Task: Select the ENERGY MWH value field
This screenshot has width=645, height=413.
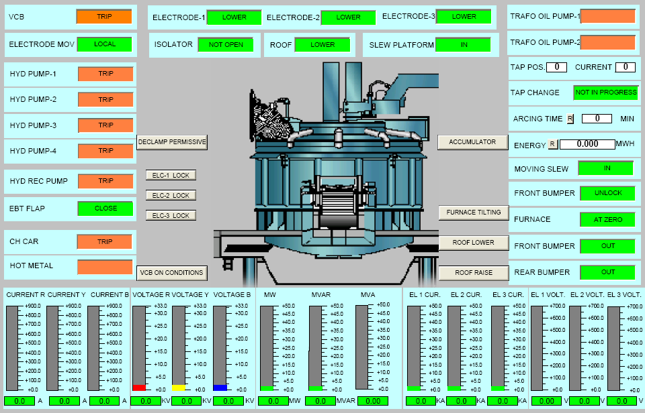Action: (587, 144)
